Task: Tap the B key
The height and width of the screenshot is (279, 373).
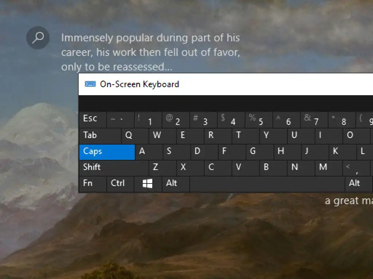Action: coord(274,168)
